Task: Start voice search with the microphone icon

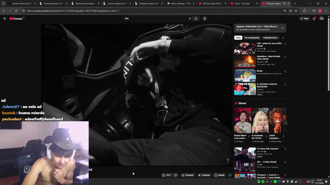Action: pos(205,18)
